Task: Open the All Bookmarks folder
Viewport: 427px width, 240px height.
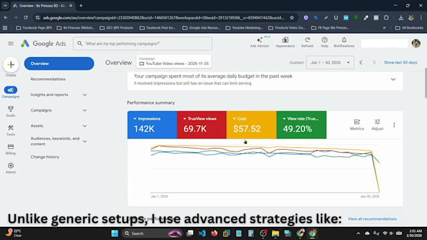Action: point(409,28)
